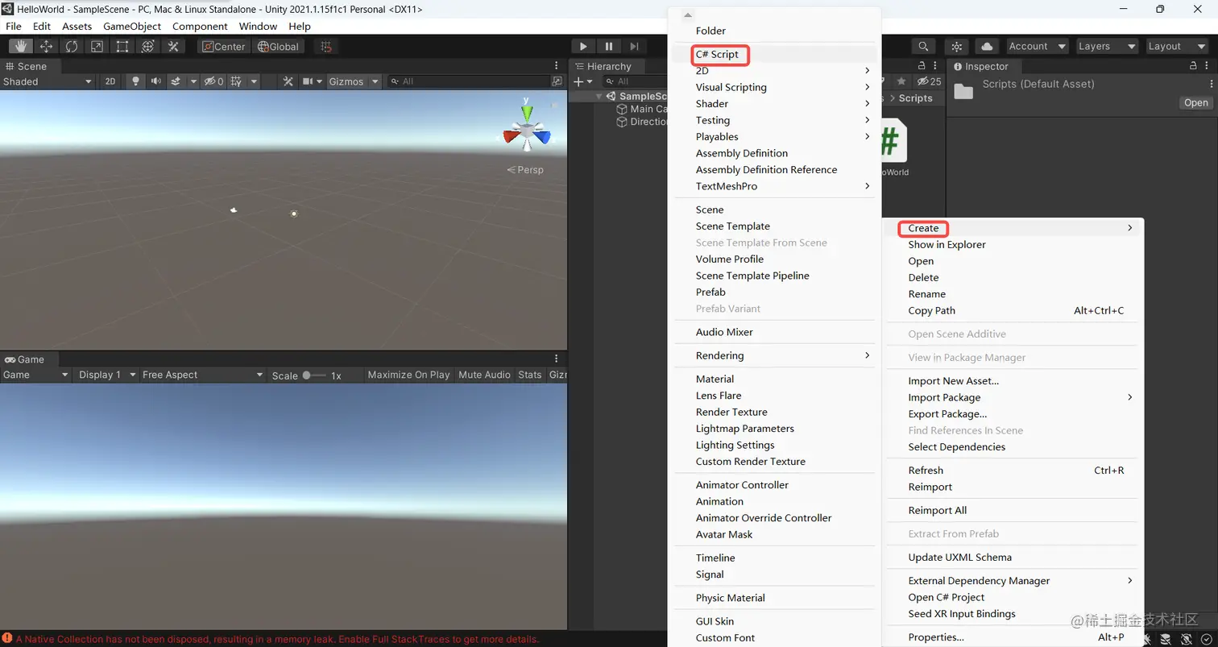Screen dimensions: 1218x647
Task: Toggle hidden objects visibility in Scene
Action: tap(213, 81)
